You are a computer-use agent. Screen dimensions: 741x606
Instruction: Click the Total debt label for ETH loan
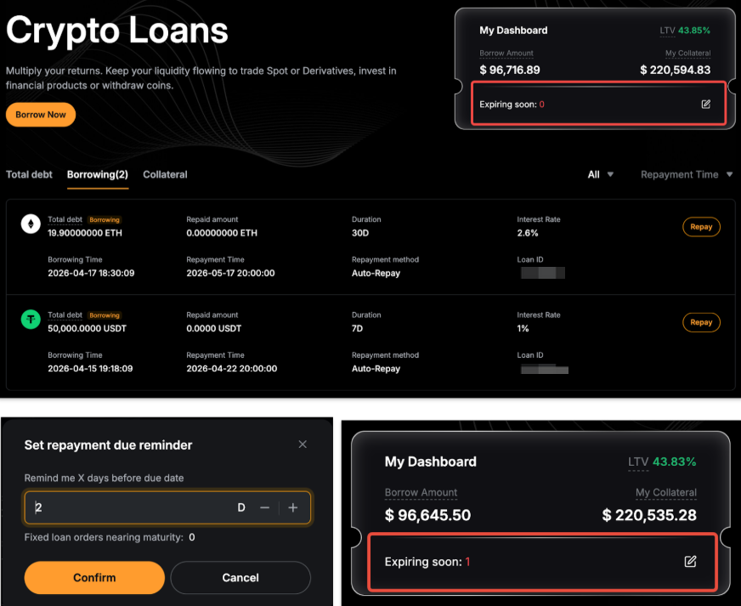[x=65, y=219]
